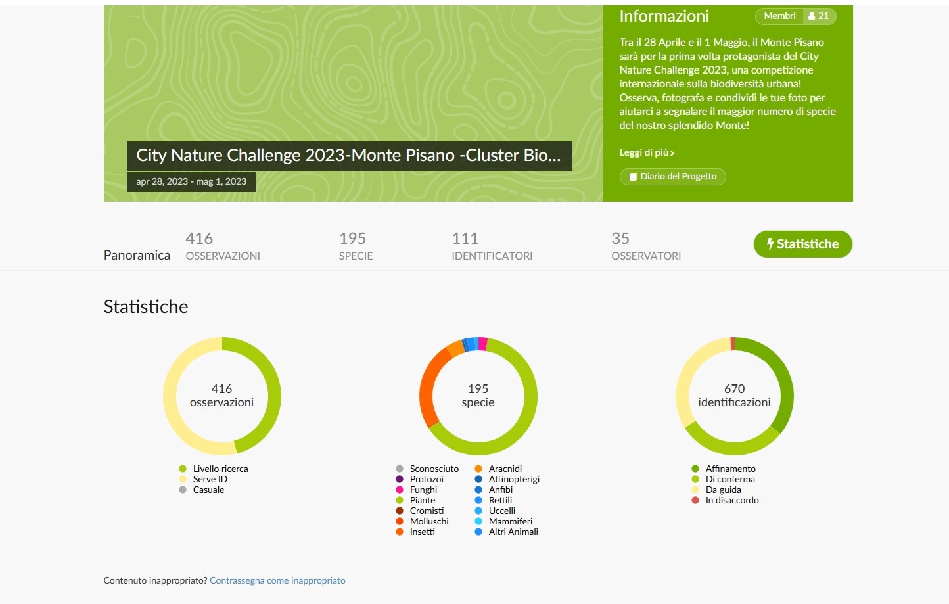Click the Da guida yellow legend dot

[695, 490]
